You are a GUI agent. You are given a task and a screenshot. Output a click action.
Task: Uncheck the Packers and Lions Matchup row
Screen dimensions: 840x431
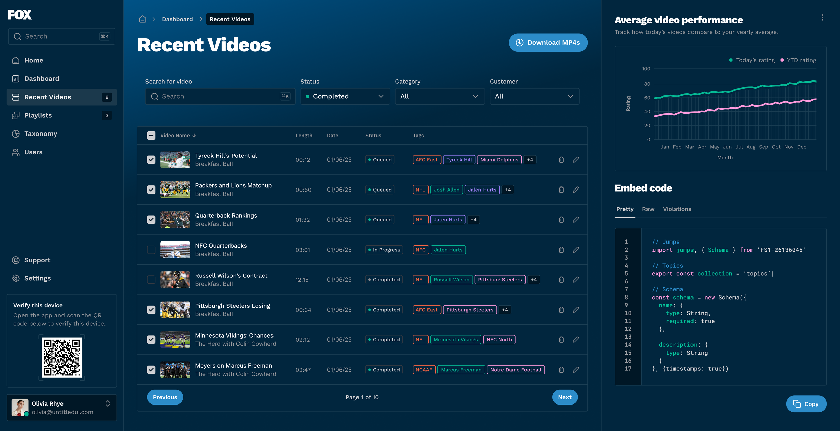tap(151, 190)
